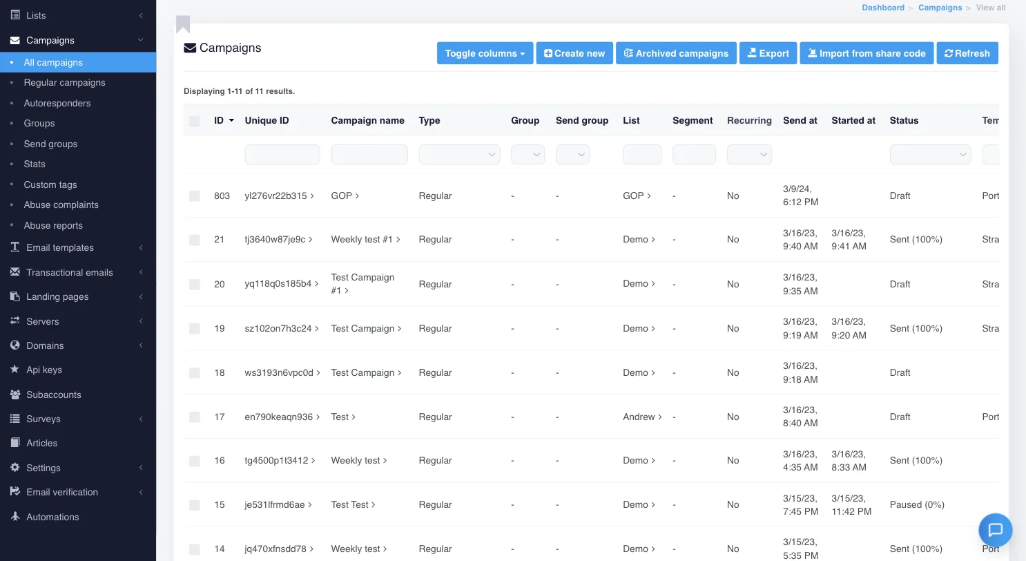1026x561 pixels.
Task: Click the Surveys list icon
Action: [x=15, y=419]
